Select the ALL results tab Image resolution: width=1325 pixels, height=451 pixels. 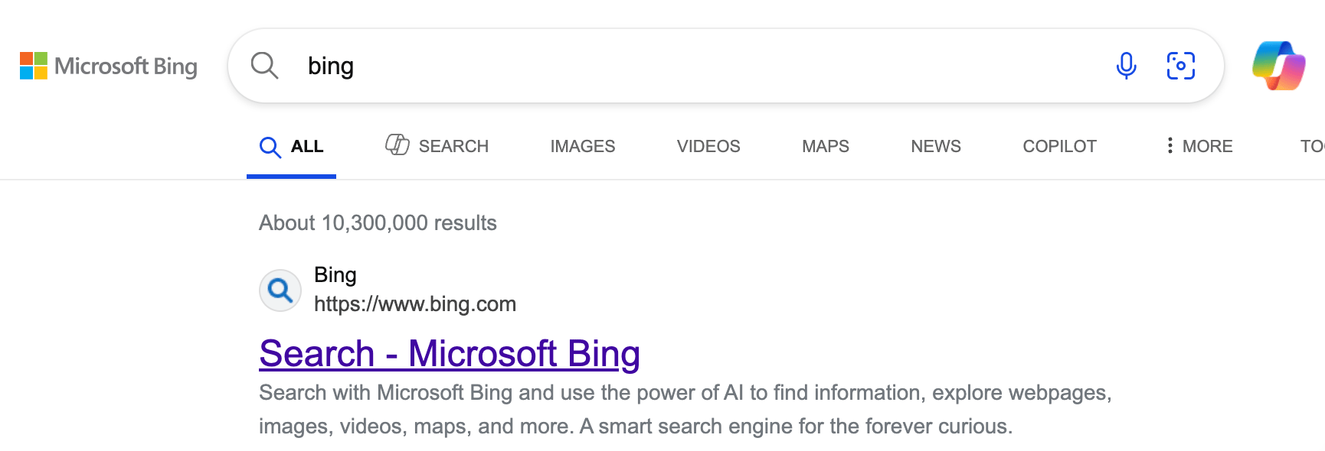[x=305, y=147]
